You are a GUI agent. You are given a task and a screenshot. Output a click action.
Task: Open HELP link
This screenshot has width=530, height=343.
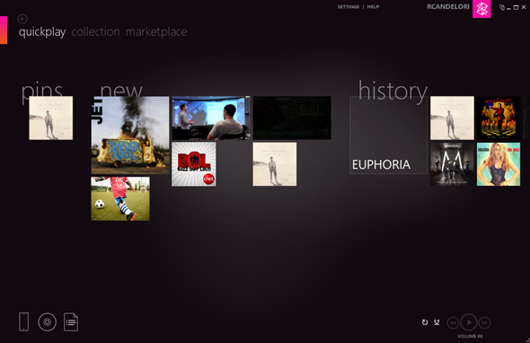373,7
